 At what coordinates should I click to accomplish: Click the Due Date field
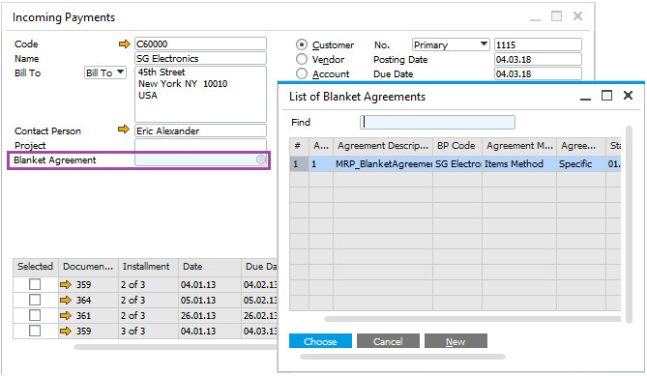[538, 73]
